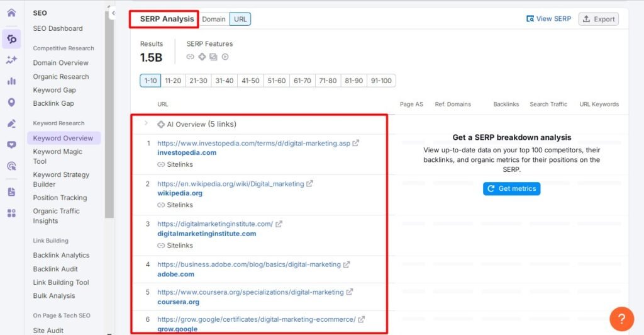Open Position Tracking in sidebar
The image size is (644, 335).
60,198
